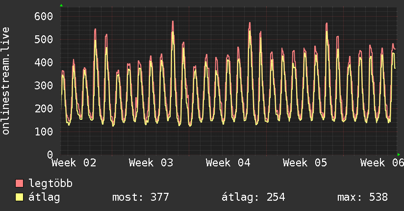The image size is (404, 211).
Task: Click the 200 y-axis value
Action: [x=44, y=108]
